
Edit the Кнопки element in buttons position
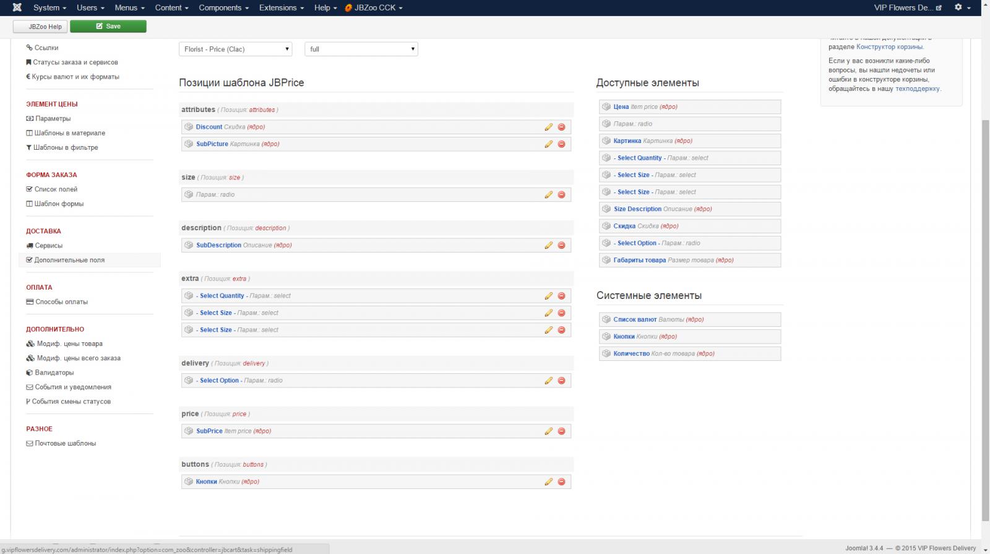(x=548, y=482)
